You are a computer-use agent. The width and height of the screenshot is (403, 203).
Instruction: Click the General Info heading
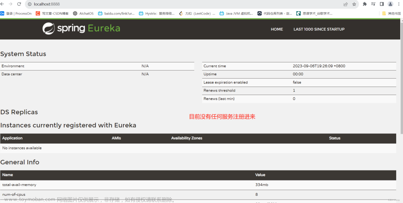(20, 162)
